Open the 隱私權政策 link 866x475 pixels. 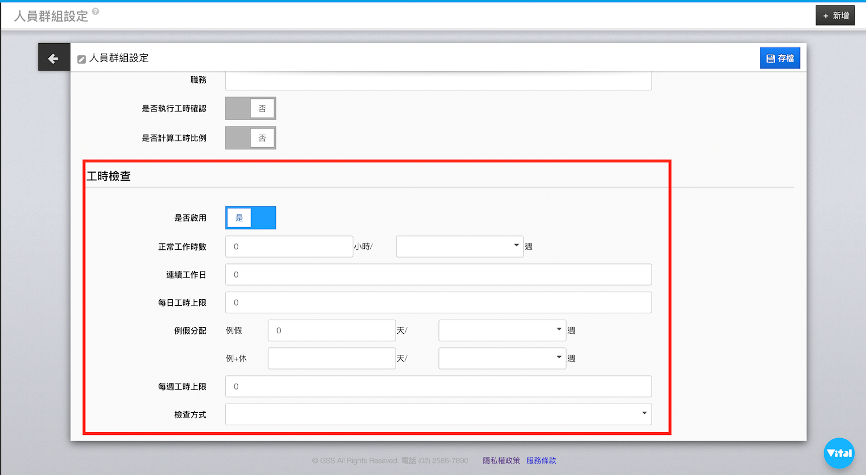pyautogui.click(x=501, y=460)
